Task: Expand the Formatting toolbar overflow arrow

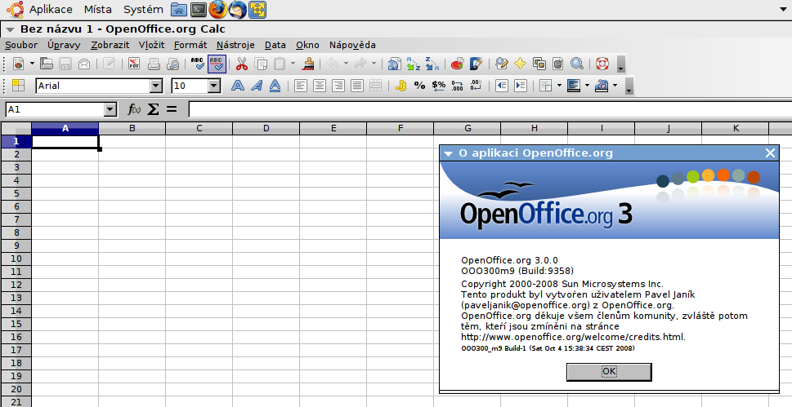Action: click(x=629, y=86)
